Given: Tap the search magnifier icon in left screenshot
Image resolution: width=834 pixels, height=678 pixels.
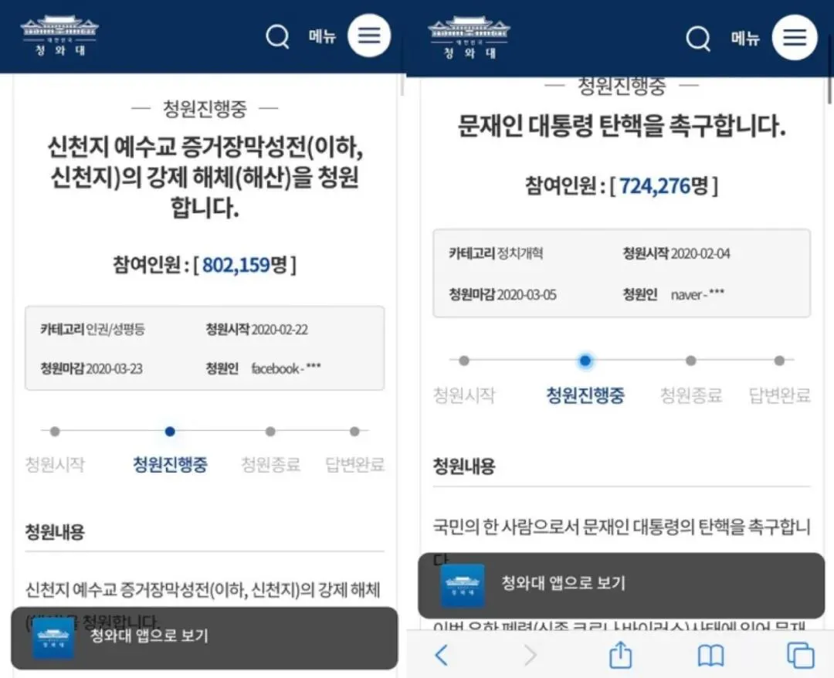Looking at the screenshot, I should 278,37.
